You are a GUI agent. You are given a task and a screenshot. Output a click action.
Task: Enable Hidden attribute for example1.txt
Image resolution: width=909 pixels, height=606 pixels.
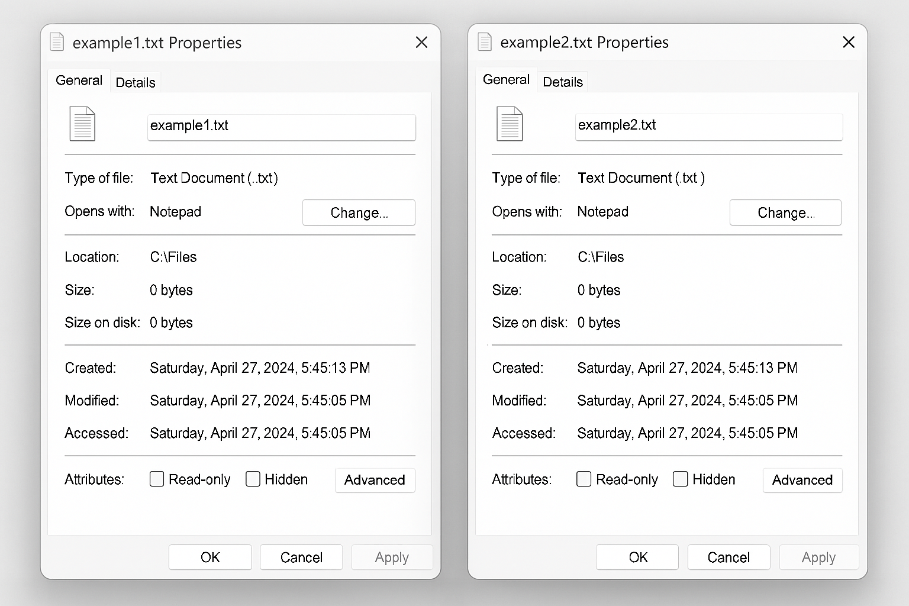[x=253, y=479]
